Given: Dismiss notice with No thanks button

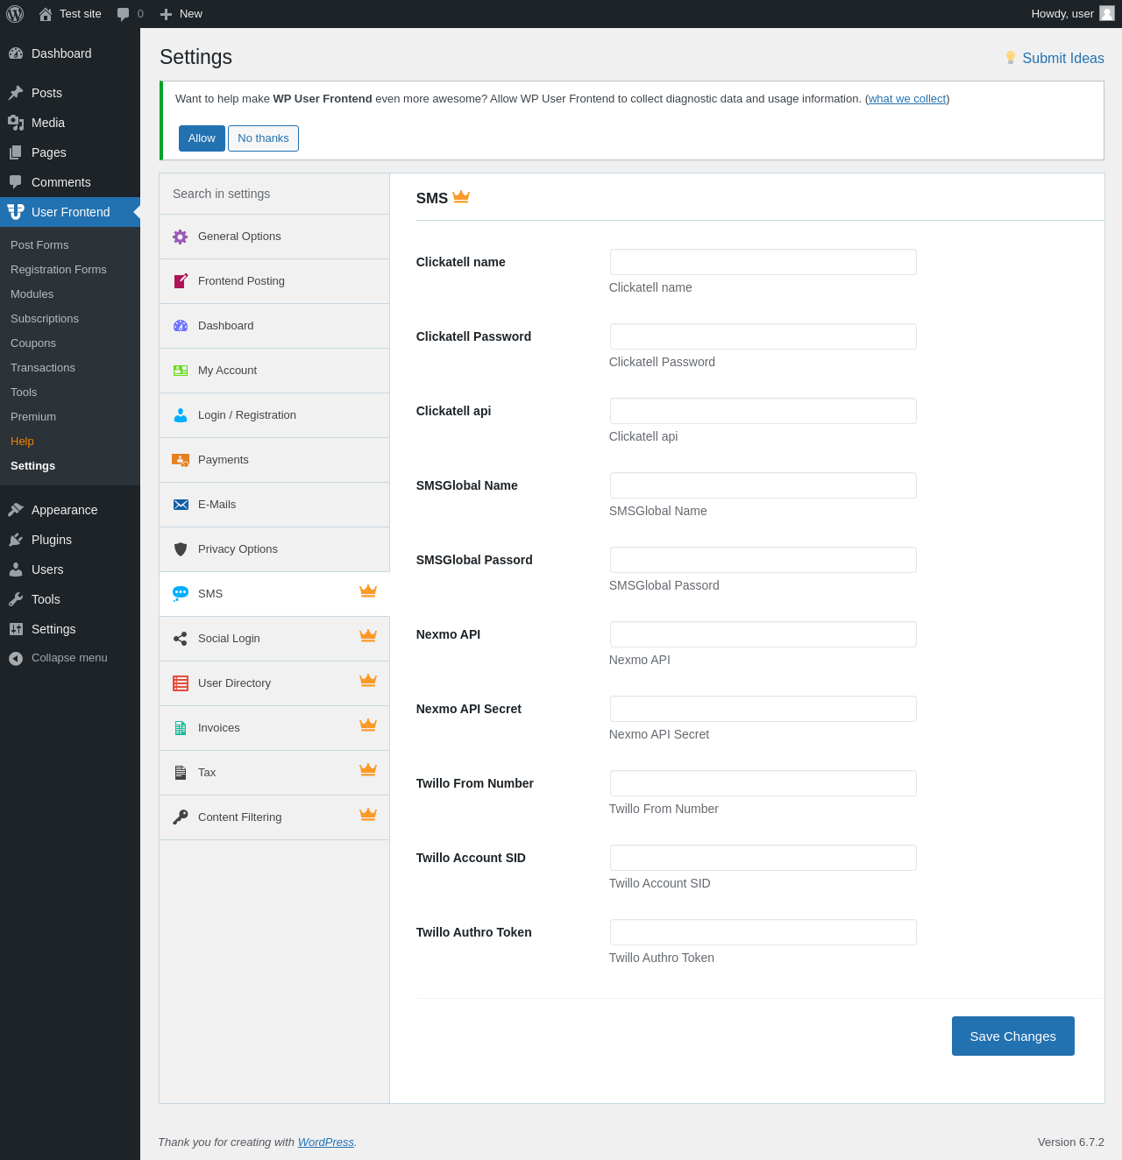Looking at the screenshot, I should tap(263, 138).
